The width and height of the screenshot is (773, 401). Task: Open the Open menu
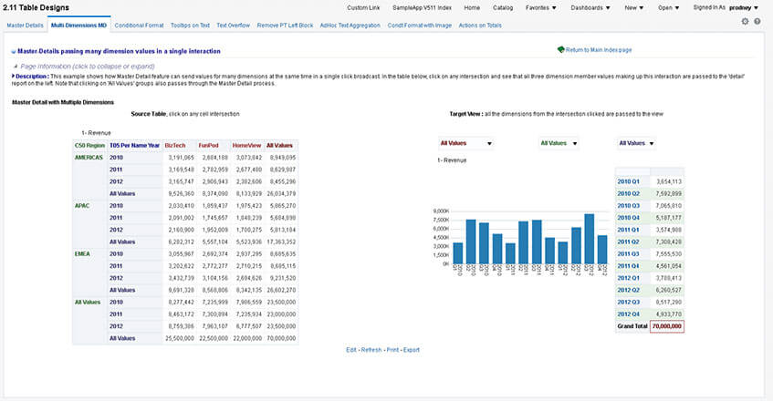coord(668,8)
